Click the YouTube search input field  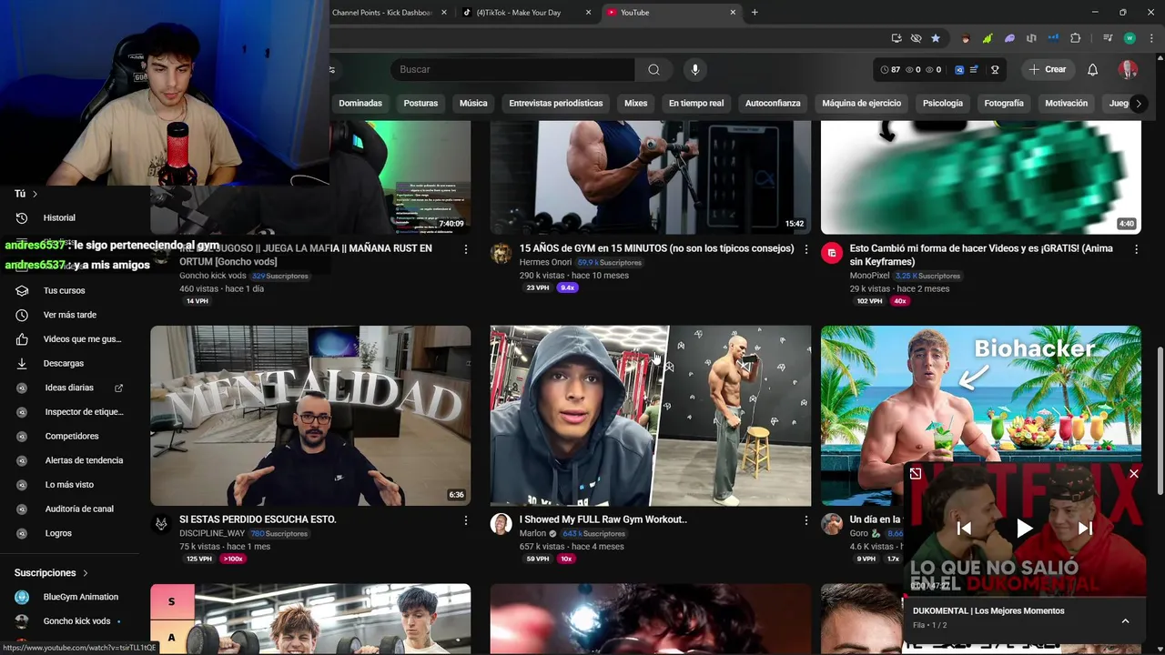click(513, 70)
